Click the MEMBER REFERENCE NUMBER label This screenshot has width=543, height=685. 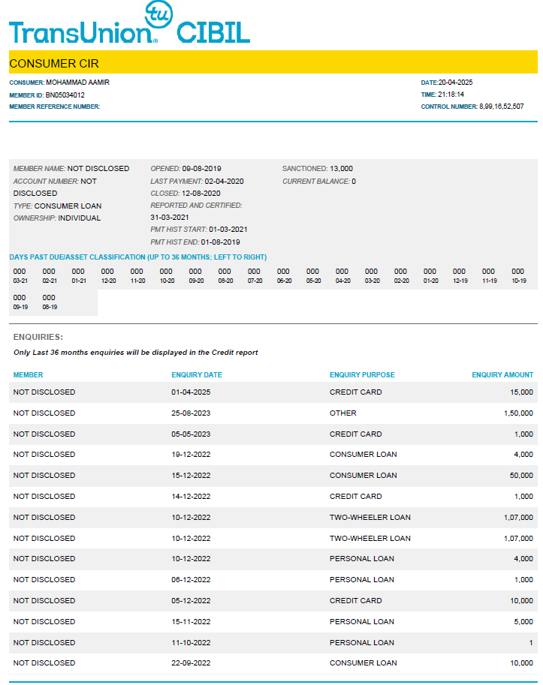tap(55, 107)
